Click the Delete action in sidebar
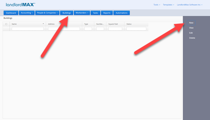The image size is (210, 120). pyautogui.click(x=192, y=38)
